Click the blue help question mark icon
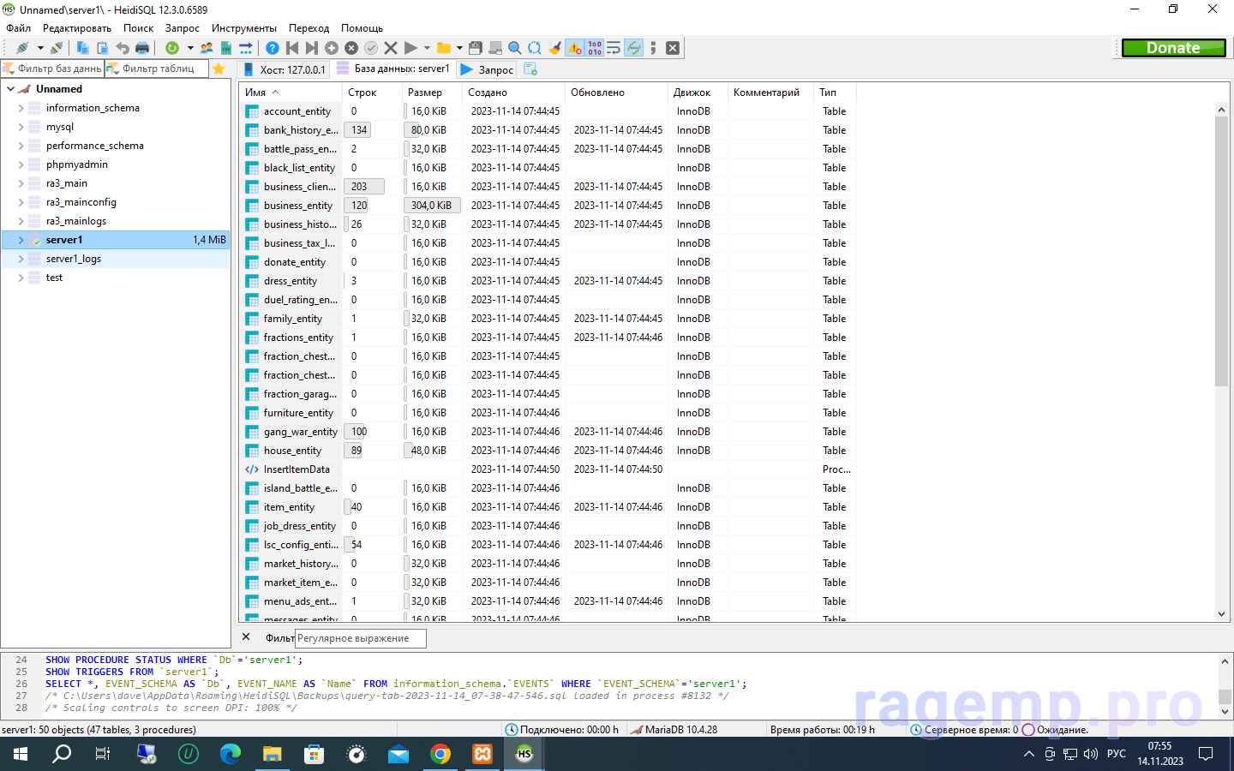The width and height of the screenshot is (1234, 771). pos(273,48)
